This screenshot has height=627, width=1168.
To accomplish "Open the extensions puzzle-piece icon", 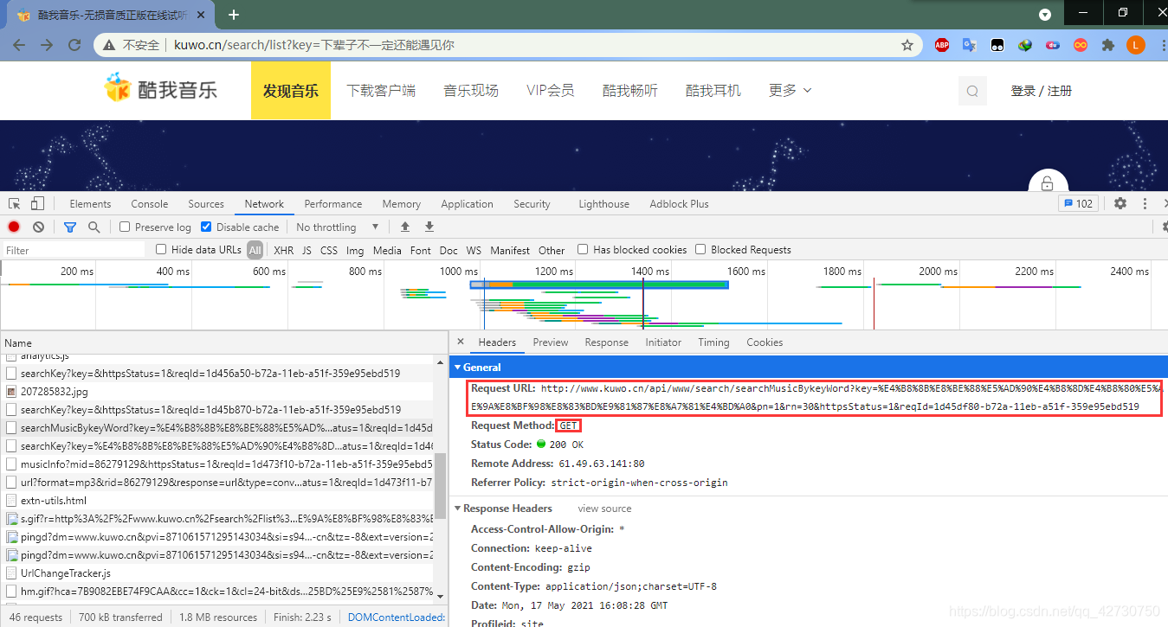I will tap(1107, 45).
